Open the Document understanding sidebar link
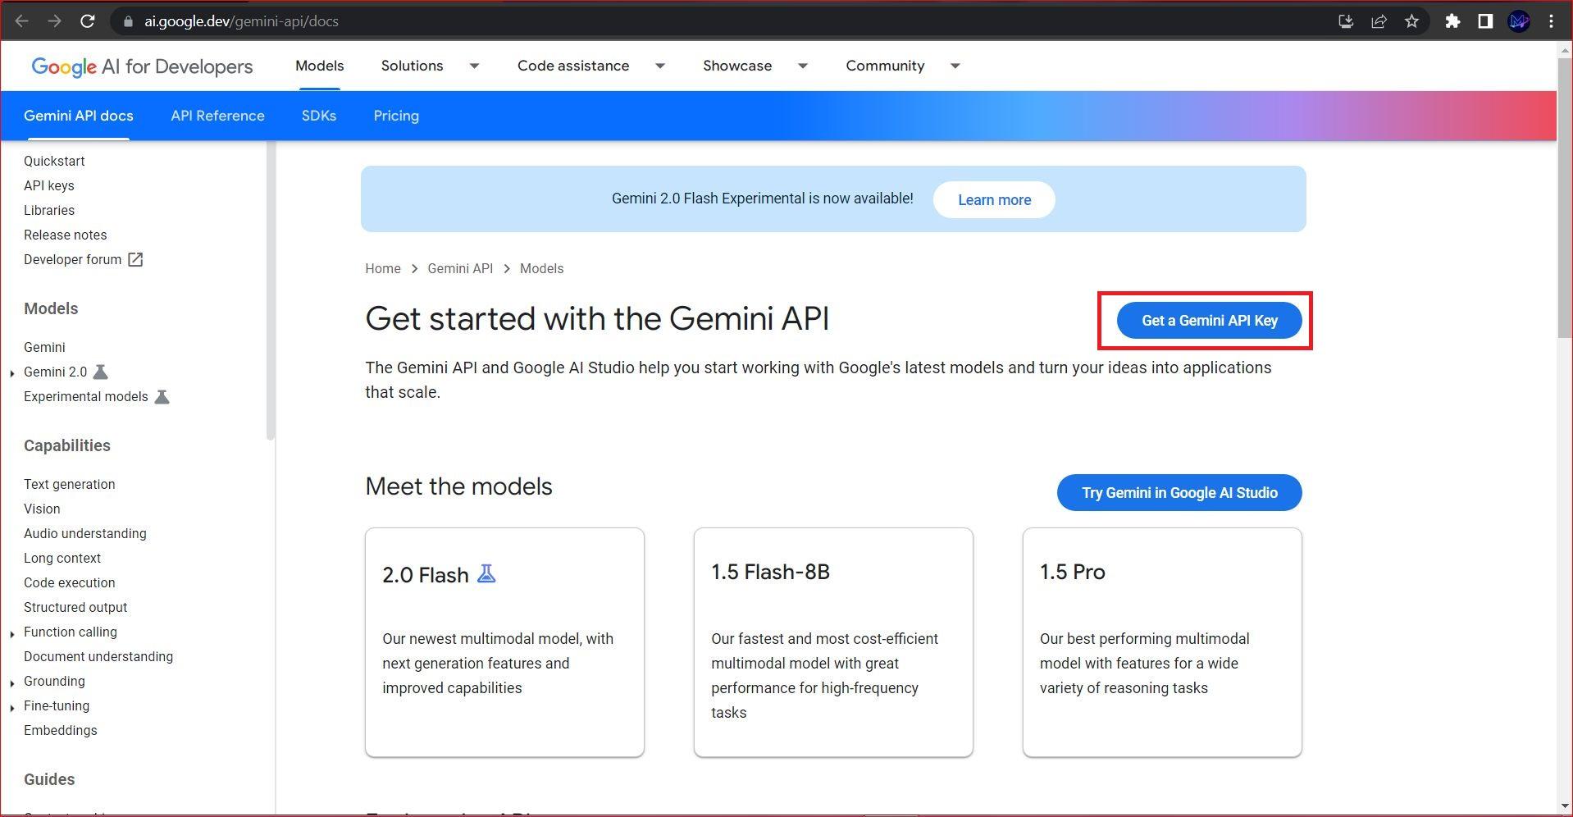This screenshot has width=1573, height=817. 98,656
